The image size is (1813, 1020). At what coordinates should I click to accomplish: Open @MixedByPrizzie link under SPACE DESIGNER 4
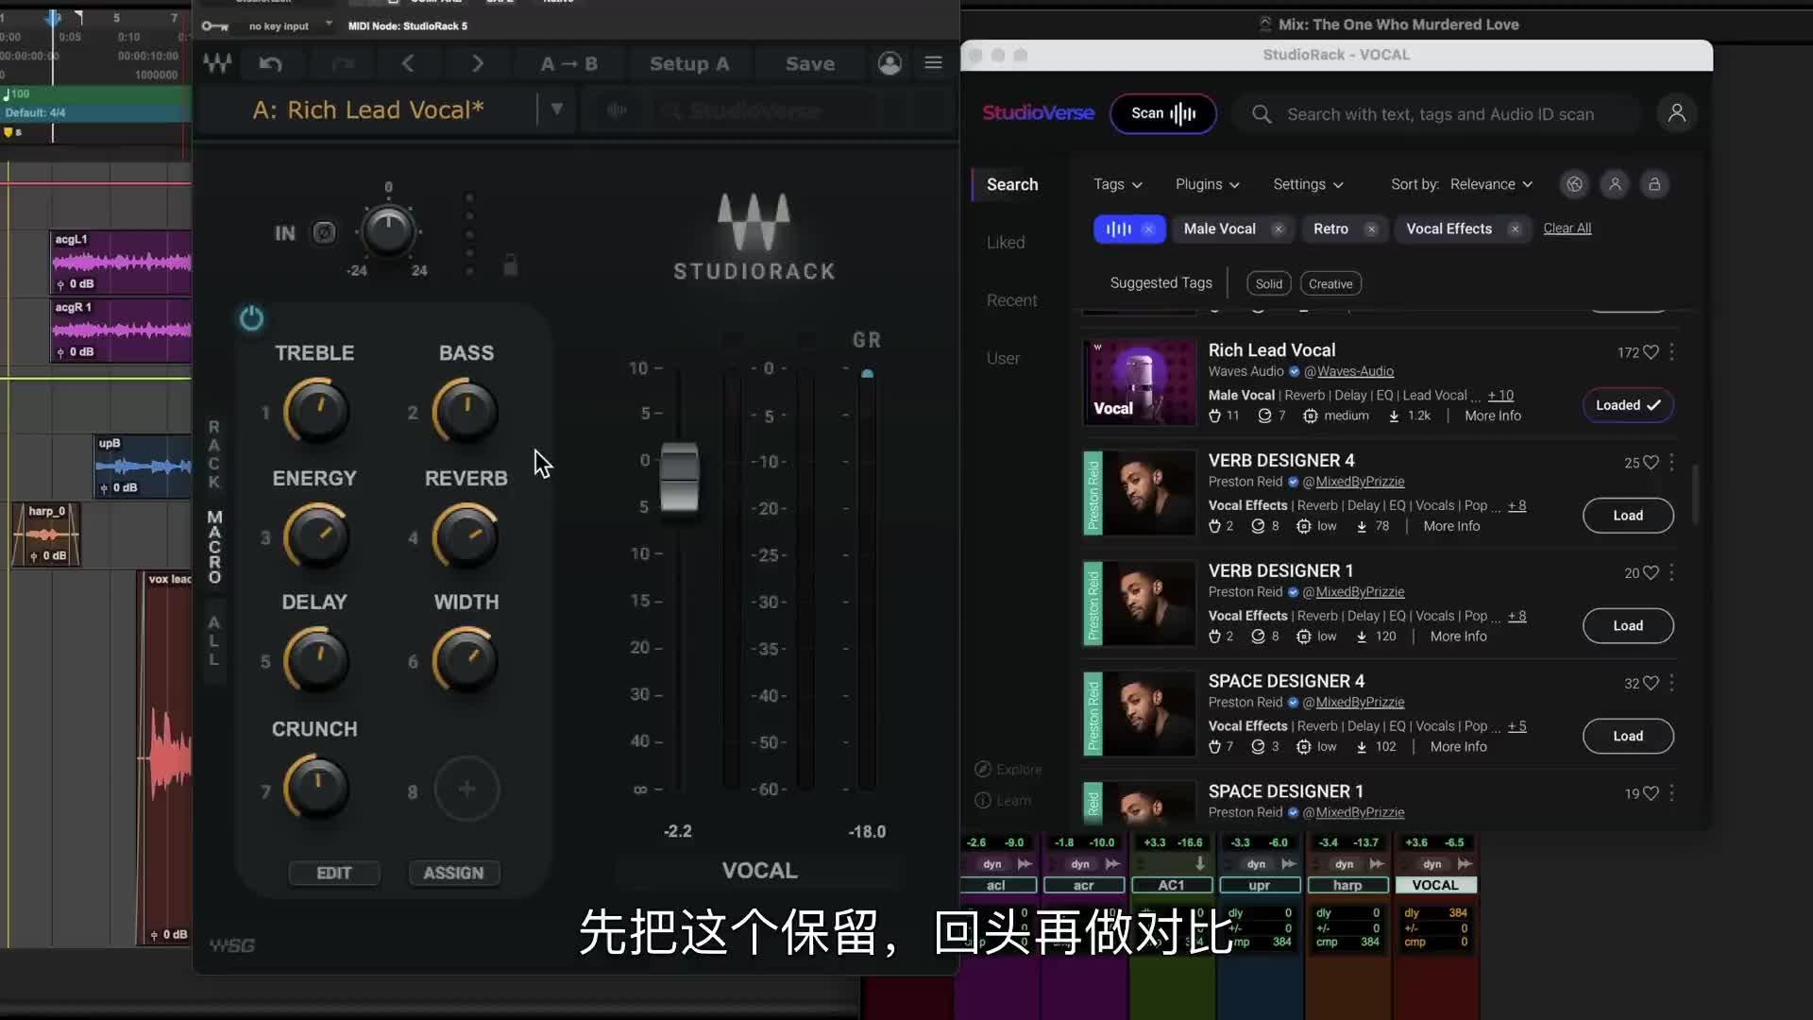pyautogui.click(x=1353, y=703)
